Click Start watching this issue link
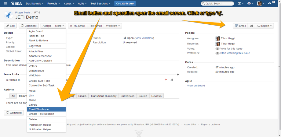Screen dimensions: 281x137 (235, 53)
